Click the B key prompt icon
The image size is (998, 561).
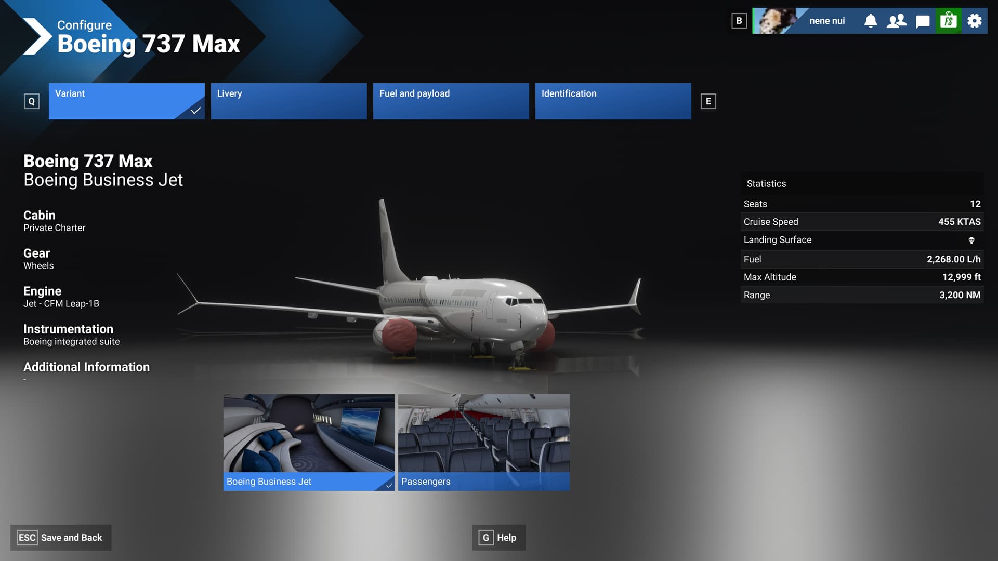tap(739, 21)
